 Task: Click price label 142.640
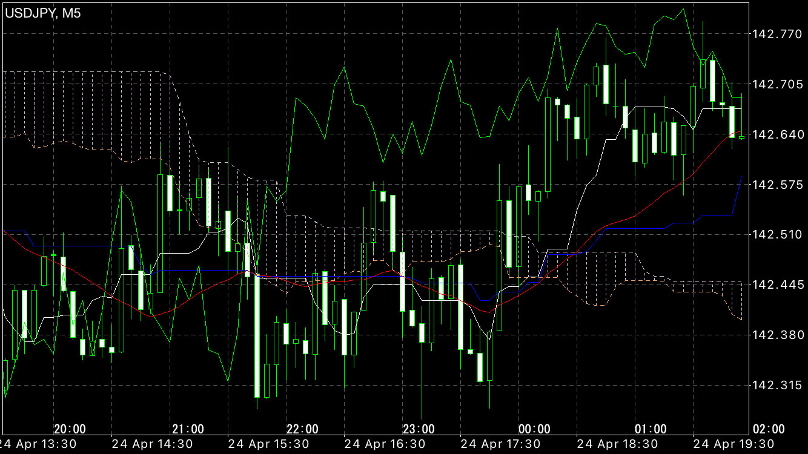[777, 134]
